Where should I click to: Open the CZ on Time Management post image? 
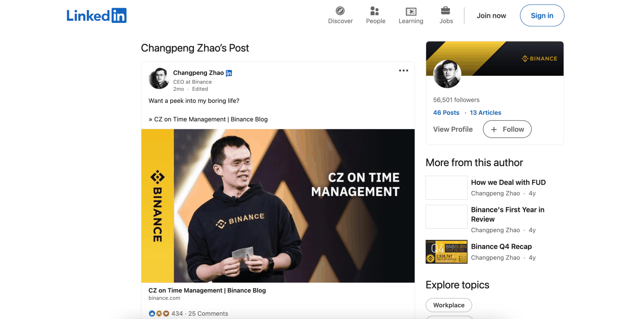(278, 206)
